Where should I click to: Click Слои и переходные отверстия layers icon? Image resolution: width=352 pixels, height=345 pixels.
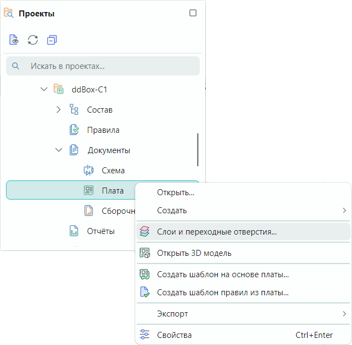click(x=145, y=231)
